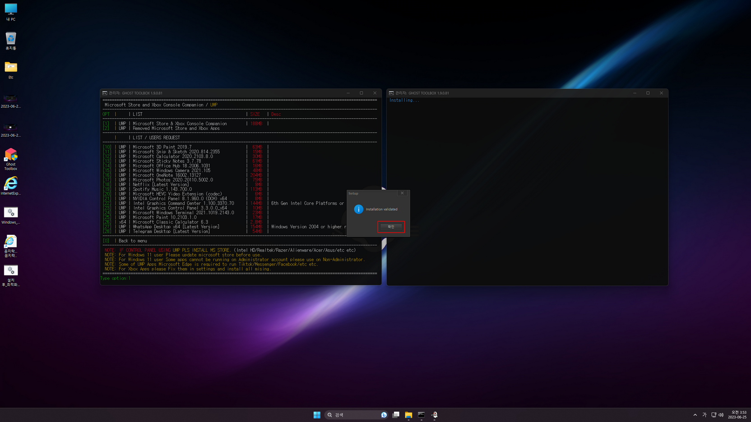Open Task View from the taskbar
The image size is (751, 422).
[x=396, y=415]
